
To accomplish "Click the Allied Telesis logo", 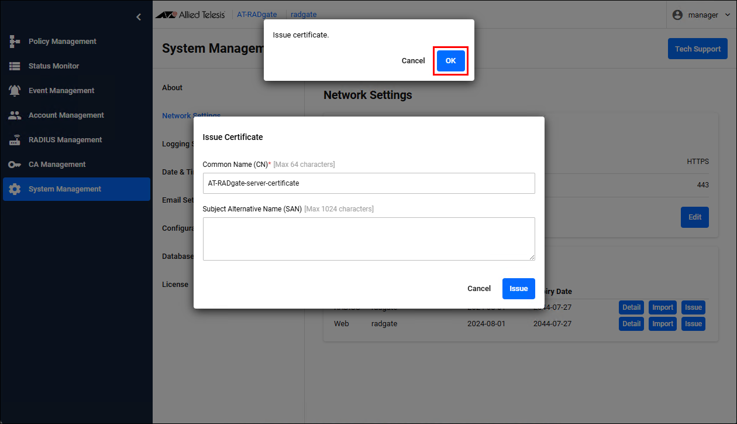I will 190,15.
